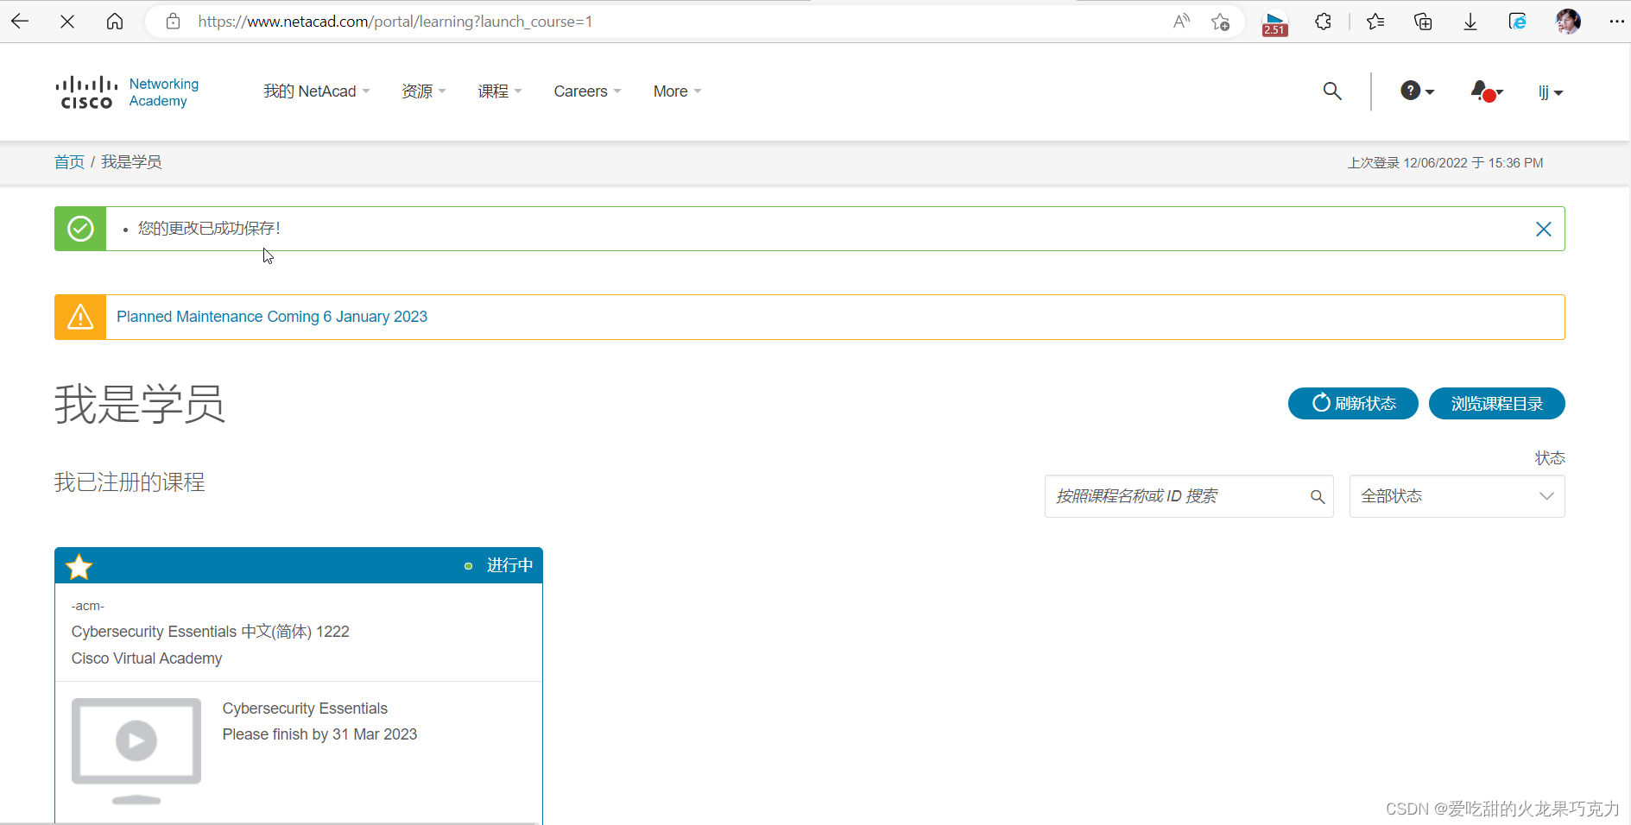This screenshot has height=825, width=1631.
Task: Open ljj user account dropdown
Action: tap(1551, 92)
